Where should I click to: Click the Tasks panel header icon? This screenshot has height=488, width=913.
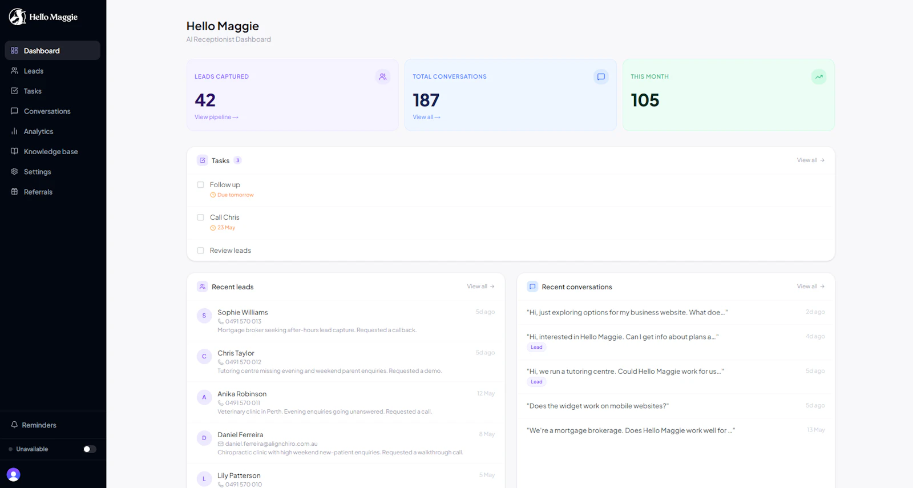pos(202,160)
